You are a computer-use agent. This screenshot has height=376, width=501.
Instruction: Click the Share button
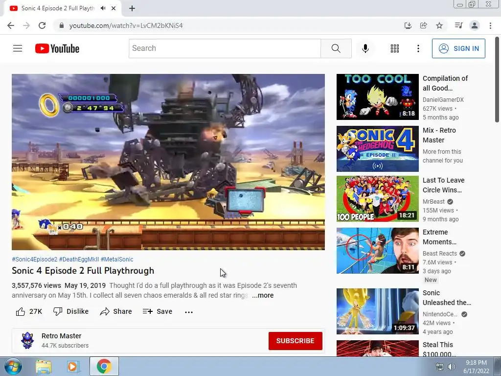[x=116, y=311]
